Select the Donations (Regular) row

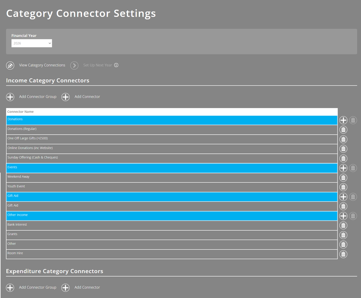point(172,130)
